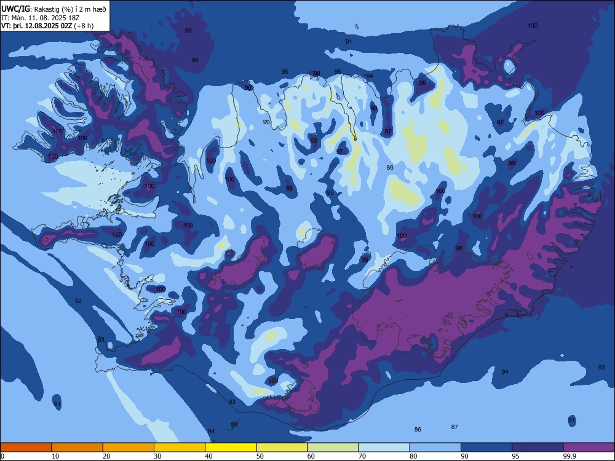Click the purple above-99.9 legend swatch
Image resolution: width=615 pixels, height=461 pixels.
(589, 447)
